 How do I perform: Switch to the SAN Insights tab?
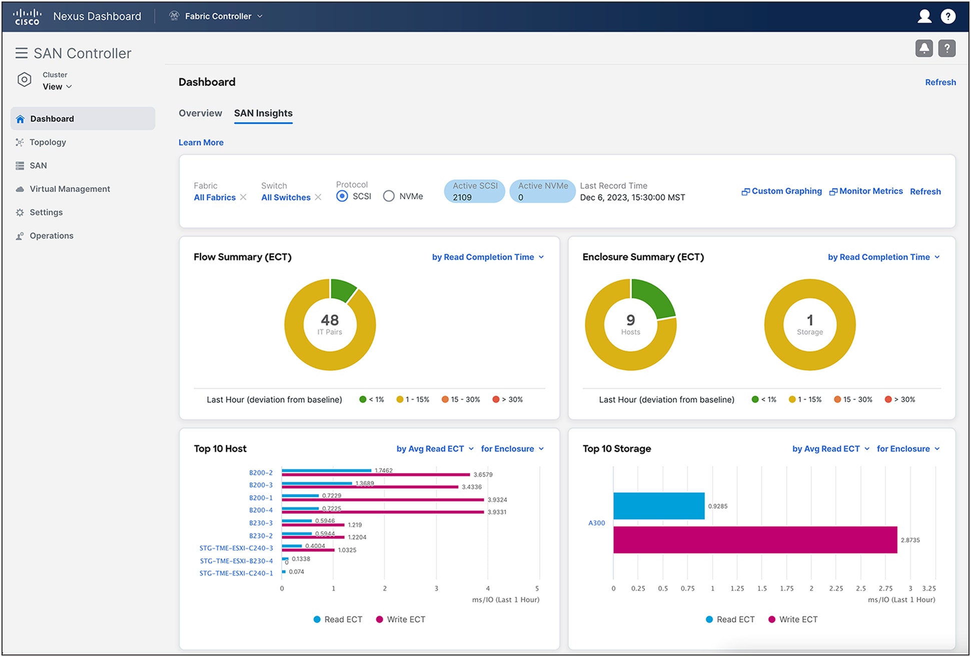click(x=263, y=113)
